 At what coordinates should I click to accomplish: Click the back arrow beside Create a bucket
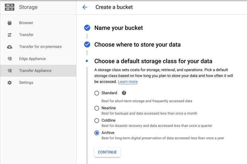tap(85, 7)
